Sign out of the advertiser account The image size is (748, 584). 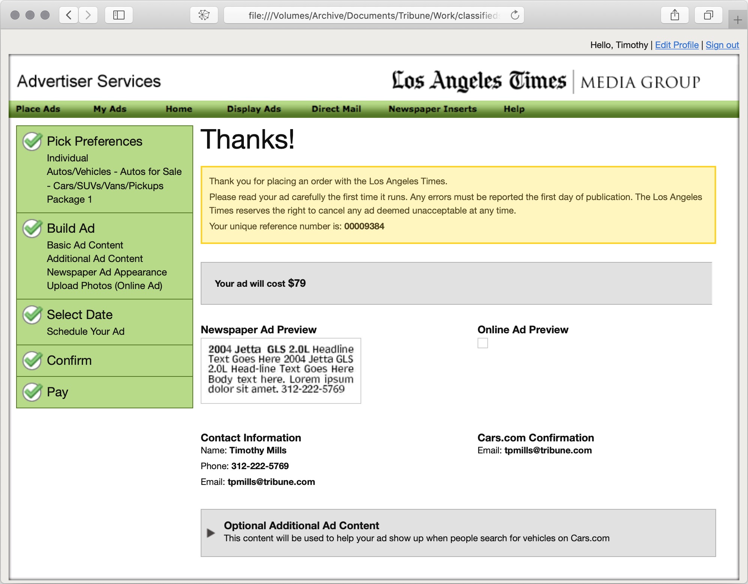coord(722,45)
